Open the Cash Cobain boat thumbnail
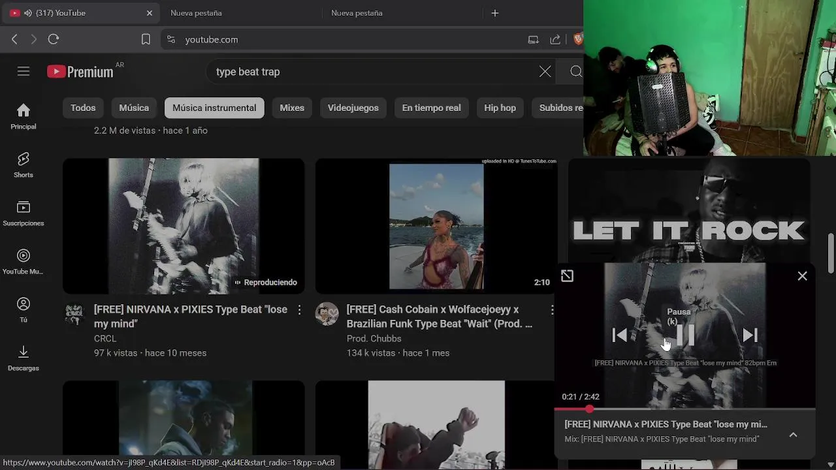Screen dimensions: 836x470 (x=436, y=226)
